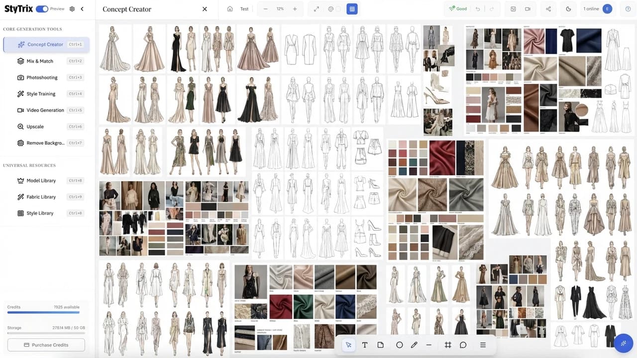Start video recording with camera icon
This screenshot has height=358, width=637.
point(528,9)
